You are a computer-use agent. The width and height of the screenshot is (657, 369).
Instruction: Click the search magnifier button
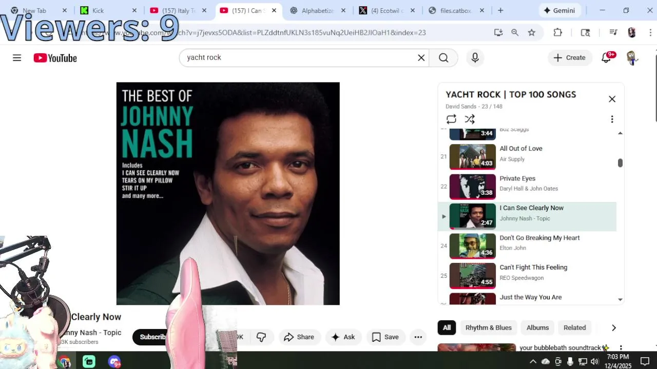(x=443, y=58)
